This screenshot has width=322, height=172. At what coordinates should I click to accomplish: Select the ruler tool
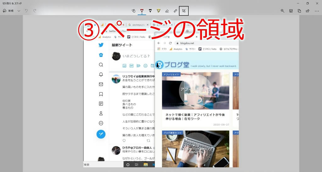[175, 11]
